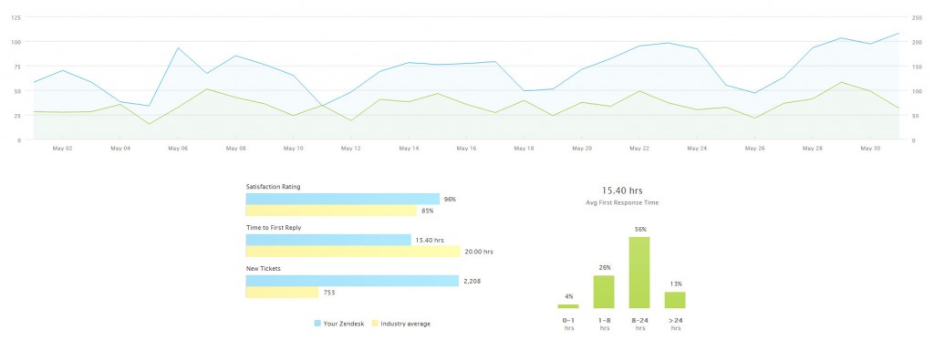
Task: Click the yellow Industry average legend swatch
Action: tap(375, 324)
